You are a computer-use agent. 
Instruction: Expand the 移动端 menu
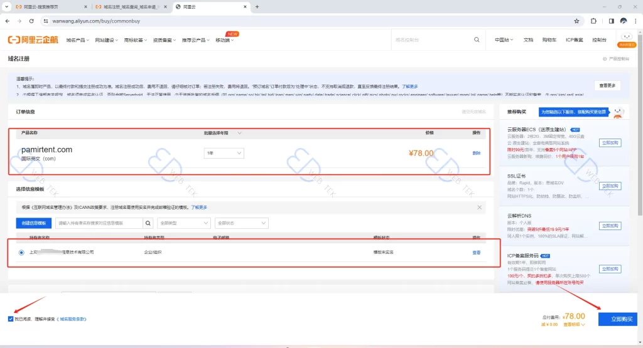[x=224, y=40]
